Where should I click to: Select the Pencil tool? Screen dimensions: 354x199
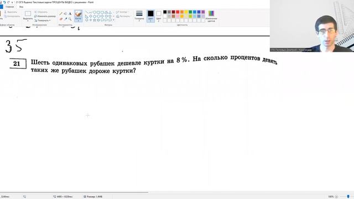click(61, 13)
